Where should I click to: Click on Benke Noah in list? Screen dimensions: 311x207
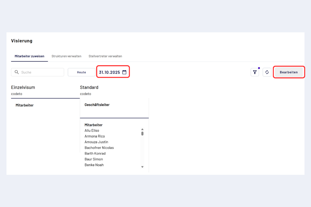[x=94, y=165]
